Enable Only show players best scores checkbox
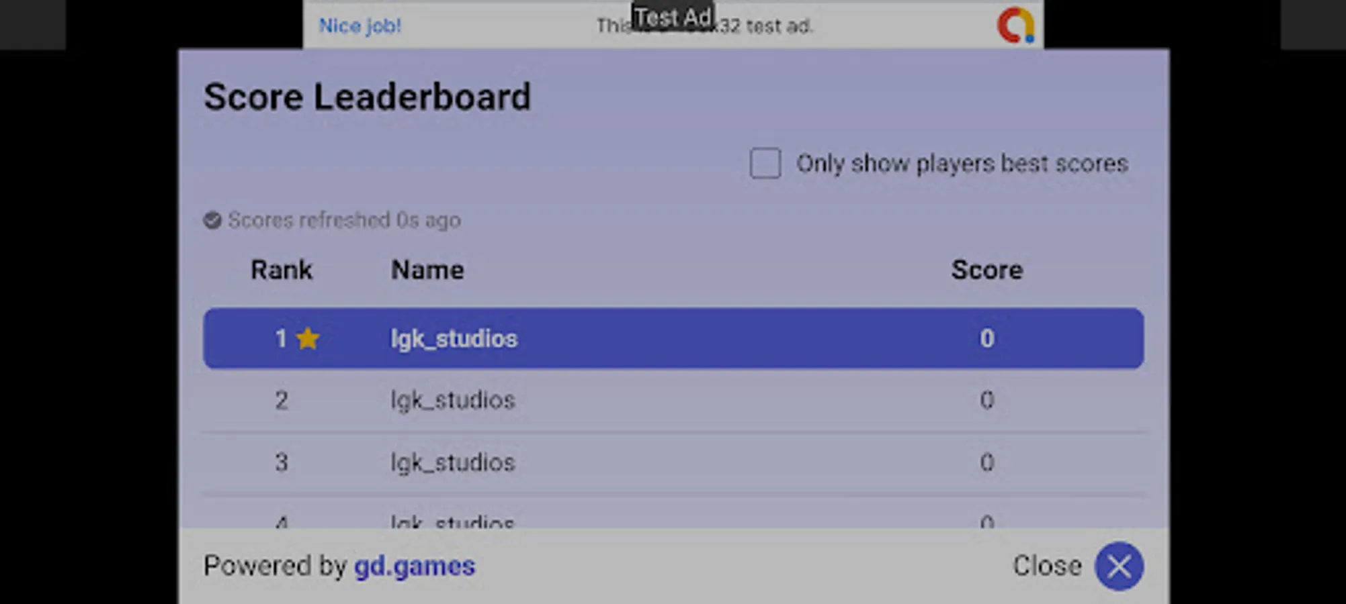 (x=765, y=163)
